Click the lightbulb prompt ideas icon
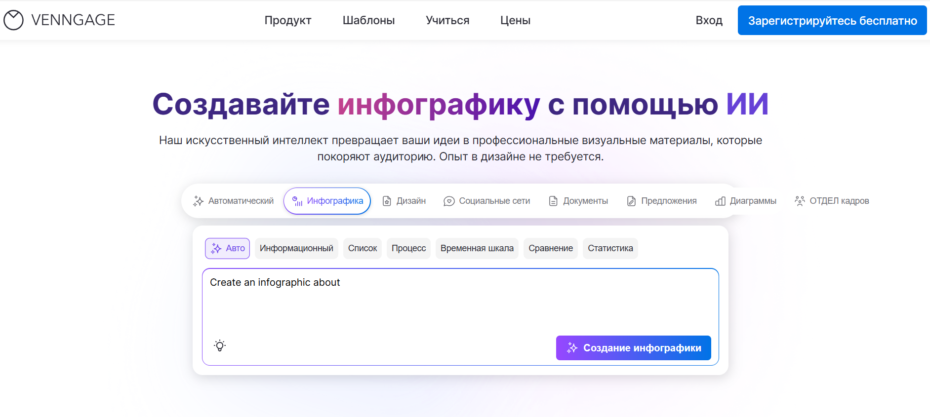Screen dimensions: 930x417 pyautogui.click(x=220, y=345)
